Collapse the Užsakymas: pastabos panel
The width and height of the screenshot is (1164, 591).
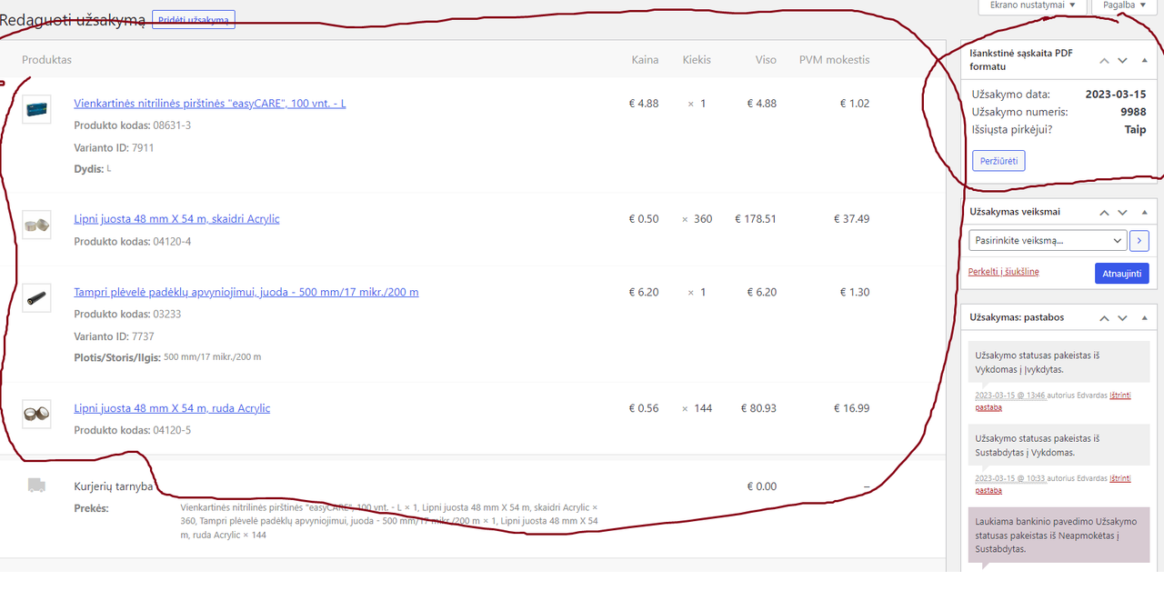[1144, 317]
